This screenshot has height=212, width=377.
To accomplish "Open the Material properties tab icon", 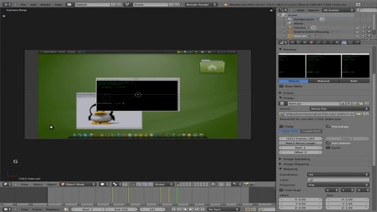I will pos(338,42).
